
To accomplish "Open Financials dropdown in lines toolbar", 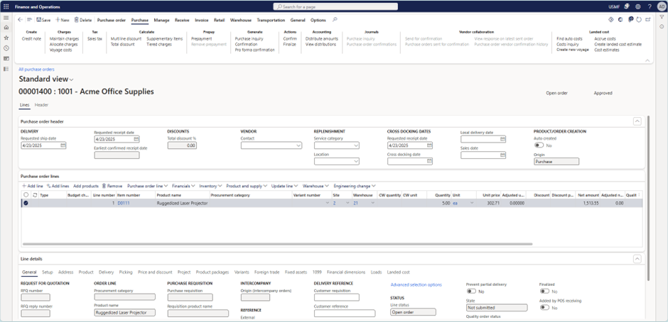I will (x=183, y=186).
